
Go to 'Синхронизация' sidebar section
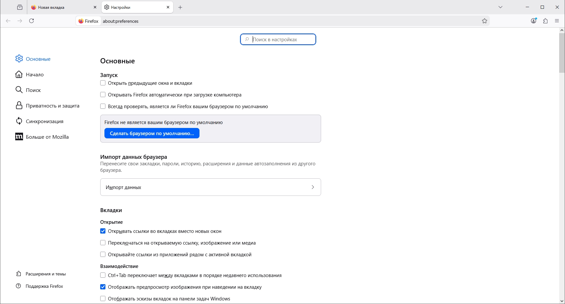coord(44,121)
